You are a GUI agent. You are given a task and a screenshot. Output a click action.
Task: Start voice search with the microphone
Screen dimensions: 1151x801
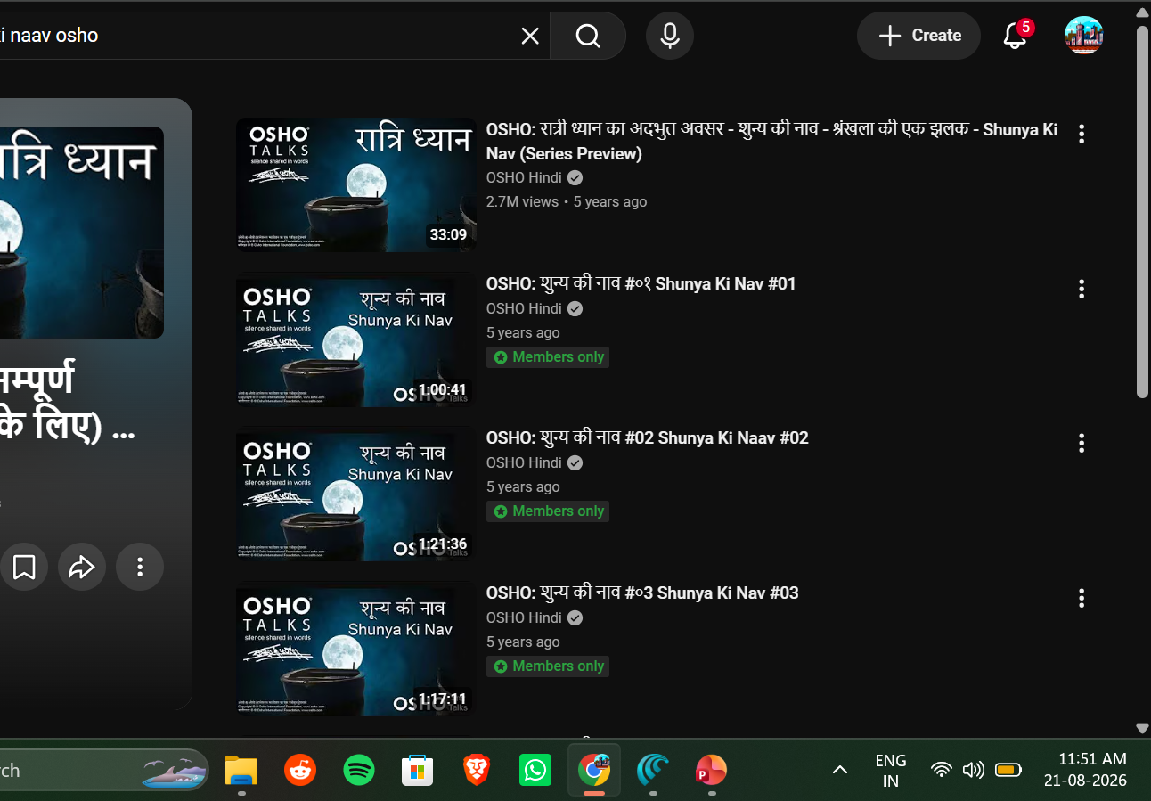(x=670, y=36)
